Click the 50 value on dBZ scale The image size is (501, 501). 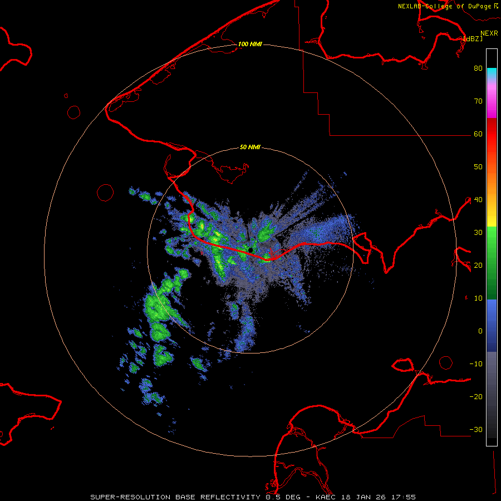coord(478,167)
